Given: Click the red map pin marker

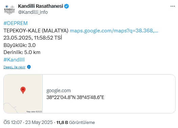Looking at the screenshot, I should point(23,90).
